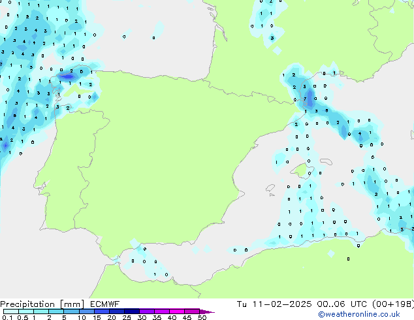This screenshot has height=320, width=414.
Task: Click the 'UTC' label
Action: pos(358,304)
